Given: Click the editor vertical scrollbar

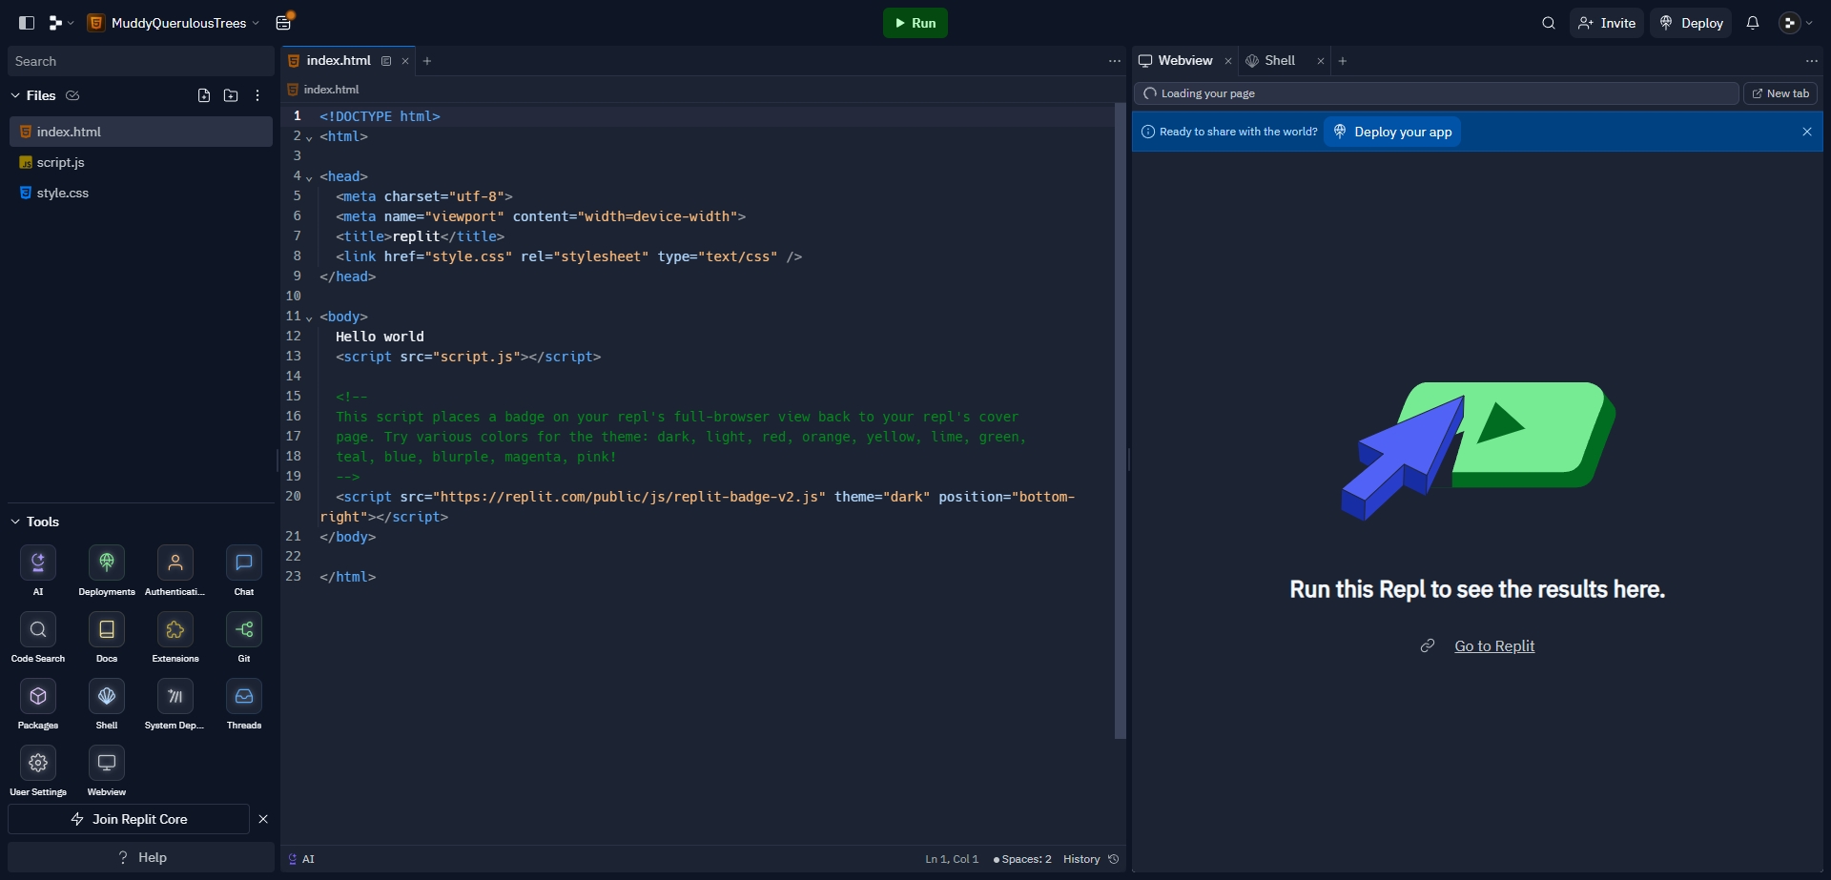Looking at the screenshot, I should pyautogui.click(x=1120, y=420).
